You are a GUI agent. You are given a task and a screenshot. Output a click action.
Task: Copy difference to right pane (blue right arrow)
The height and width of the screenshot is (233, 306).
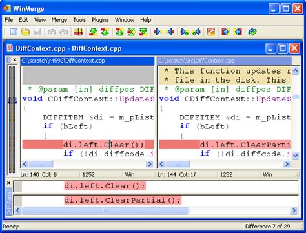point(158,32)
